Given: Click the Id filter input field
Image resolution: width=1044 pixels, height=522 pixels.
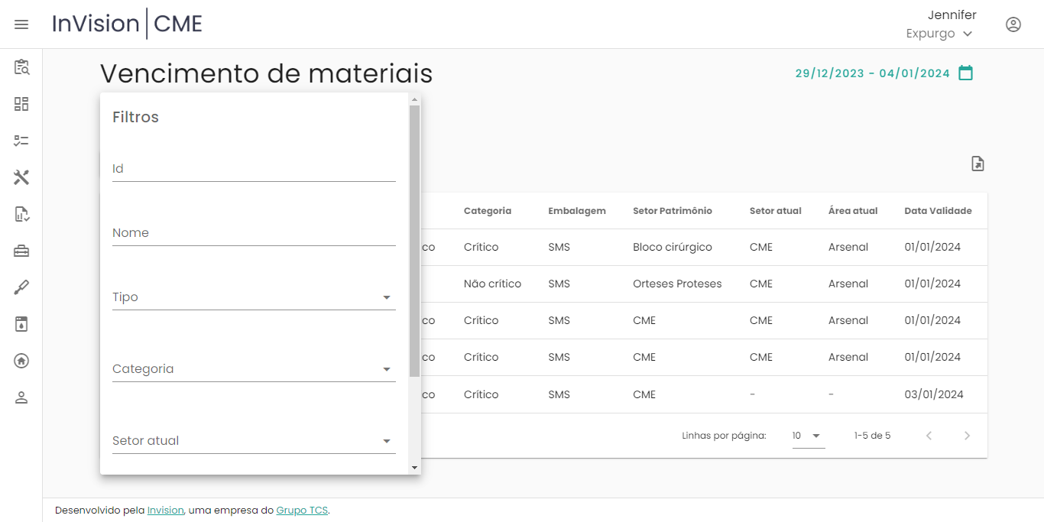Looking at the screenshot, I should (x=253, y=169).
